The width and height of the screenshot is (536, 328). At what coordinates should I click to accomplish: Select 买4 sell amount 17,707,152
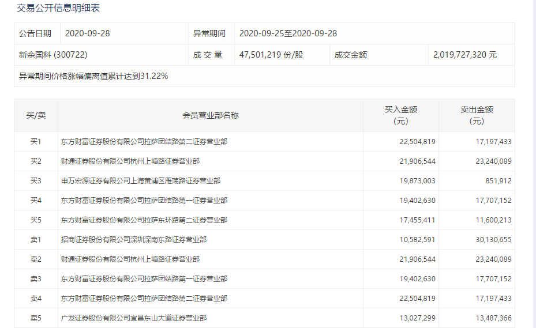point(494,200)
